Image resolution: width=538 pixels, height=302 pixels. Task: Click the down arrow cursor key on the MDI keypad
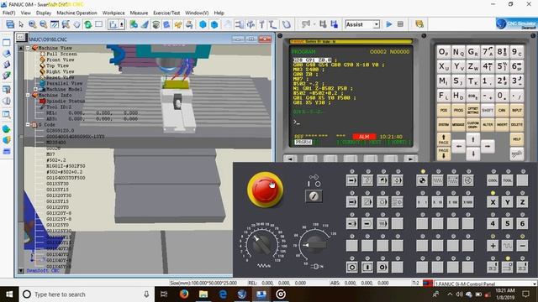[x=472, y=154]
